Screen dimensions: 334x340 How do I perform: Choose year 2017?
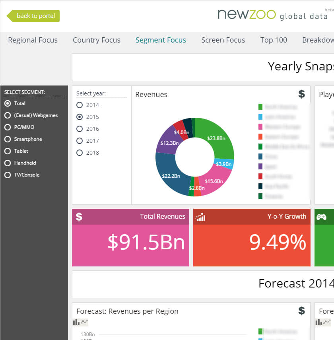pos(80,141)
